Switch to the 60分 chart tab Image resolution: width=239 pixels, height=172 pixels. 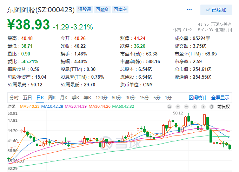point(117,98)
